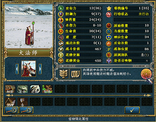Click the 花费黄金 gold cost icon
Image resolution: width=156 pixels, height=122 pixels.
point(60,61)
